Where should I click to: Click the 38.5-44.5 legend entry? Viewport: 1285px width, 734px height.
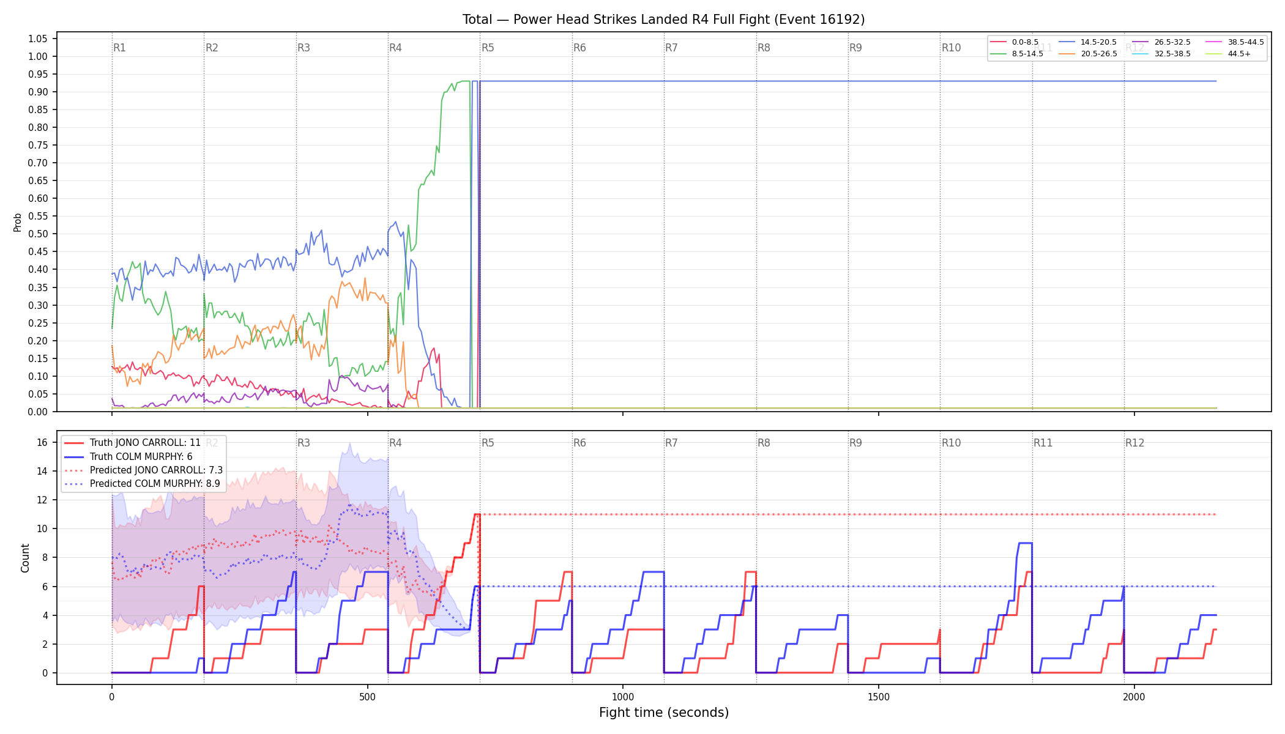(x=1235, y=42)
